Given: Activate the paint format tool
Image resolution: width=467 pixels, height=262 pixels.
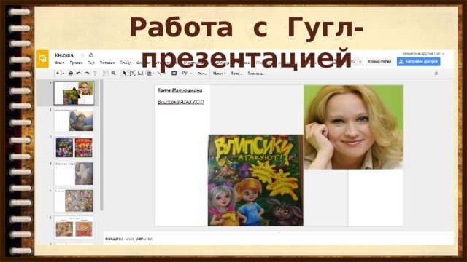Looking at the screenshot, I should click(x=95, y=73).
